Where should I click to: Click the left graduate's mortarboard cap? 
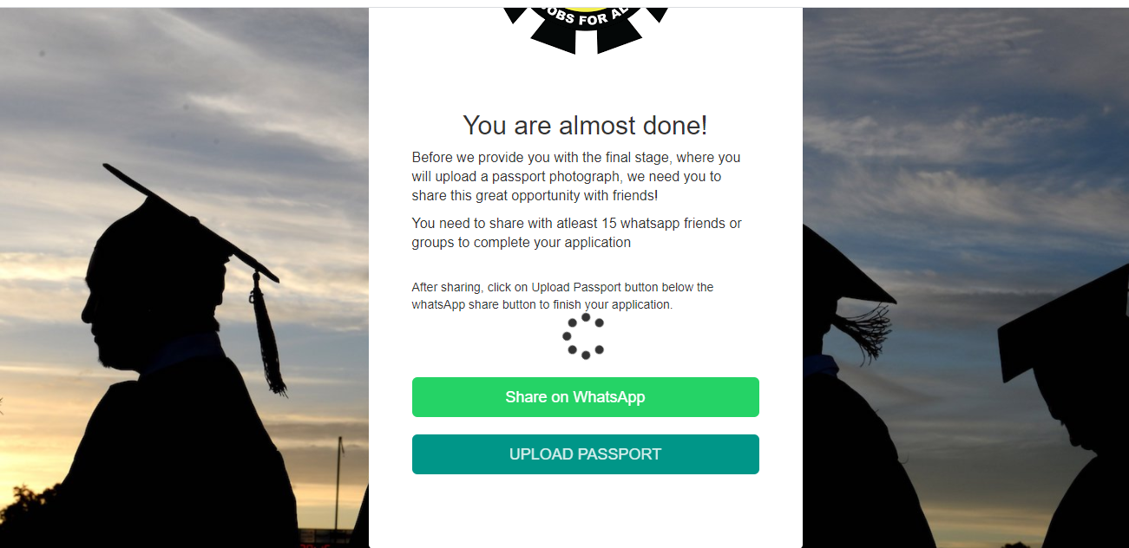pos(190,223)
